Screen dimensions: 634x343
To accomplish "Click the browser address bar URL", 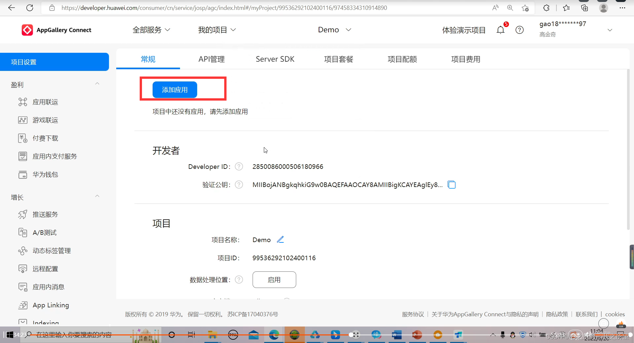I will point(224,8).
